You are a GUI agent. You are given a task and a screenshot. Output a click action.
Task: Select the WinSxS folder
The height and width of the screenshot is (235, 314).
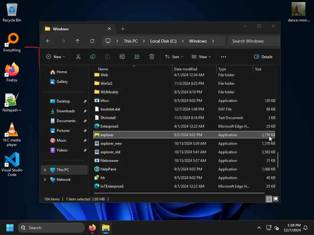tap(184, 84)
